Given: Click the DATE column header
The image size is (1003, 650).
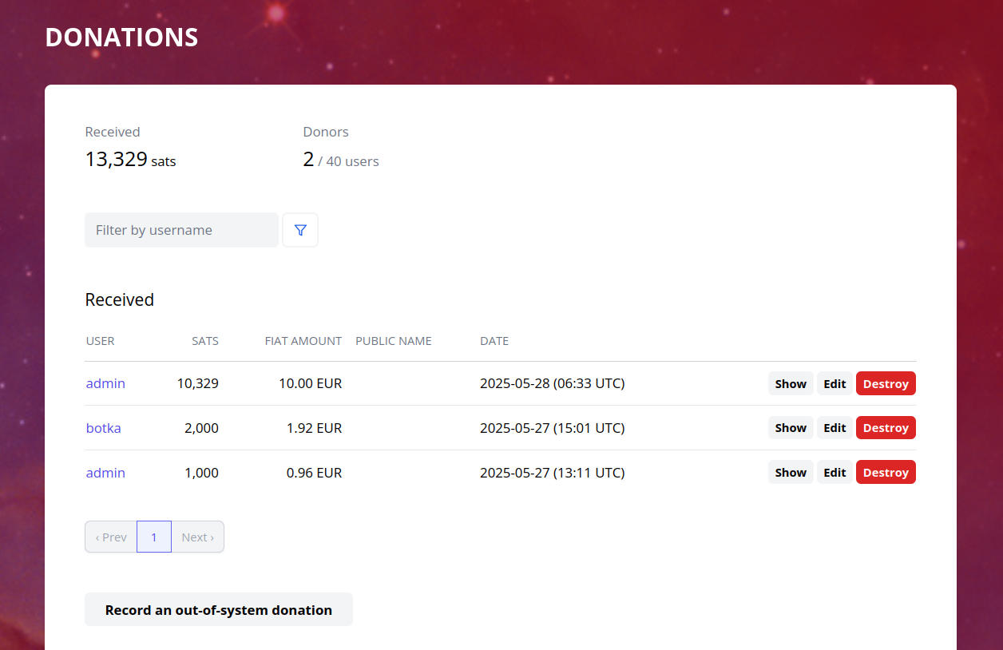Looking at the screenshot, I should pyautogui.click(x=494, y=341).
